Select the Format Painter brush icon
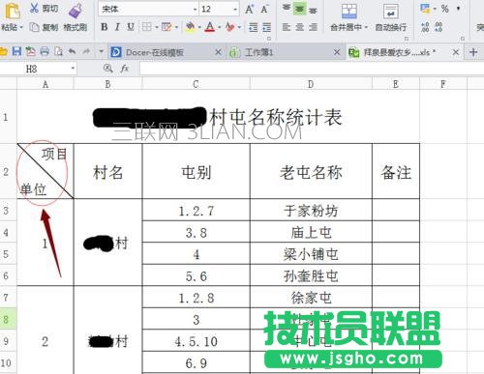This screenshot has height=374, width=484. pyautogui.click(x=76, y=11)
